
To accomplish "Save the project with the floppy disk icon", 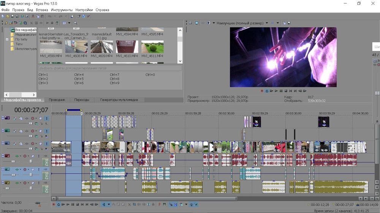I will pyautogui.click(x=13, y=16).
